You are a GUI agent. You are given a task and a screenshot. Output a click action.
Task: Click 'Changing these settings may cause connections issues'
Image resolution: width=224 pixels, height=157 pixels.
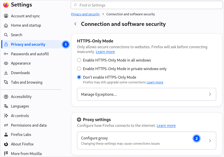[120, 144]
